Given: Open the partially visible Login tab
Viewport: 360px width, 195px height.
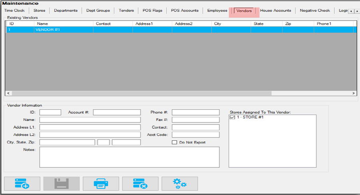Looking at the screenshot, I should pos(343,10).
